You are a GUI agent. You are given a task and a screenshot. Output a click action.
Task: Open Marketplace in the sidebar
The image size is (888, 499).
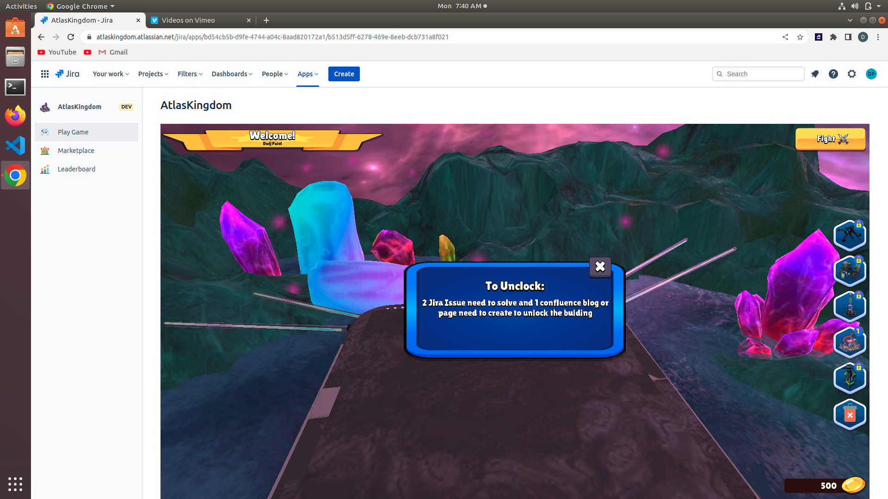[x=76, y=151]
